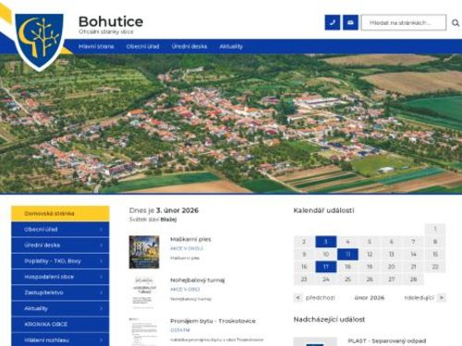Click AKCE V OBCI category link
The height and width of the screenshot is (346, 462).
pyautogui.click(x=185, y=290)
